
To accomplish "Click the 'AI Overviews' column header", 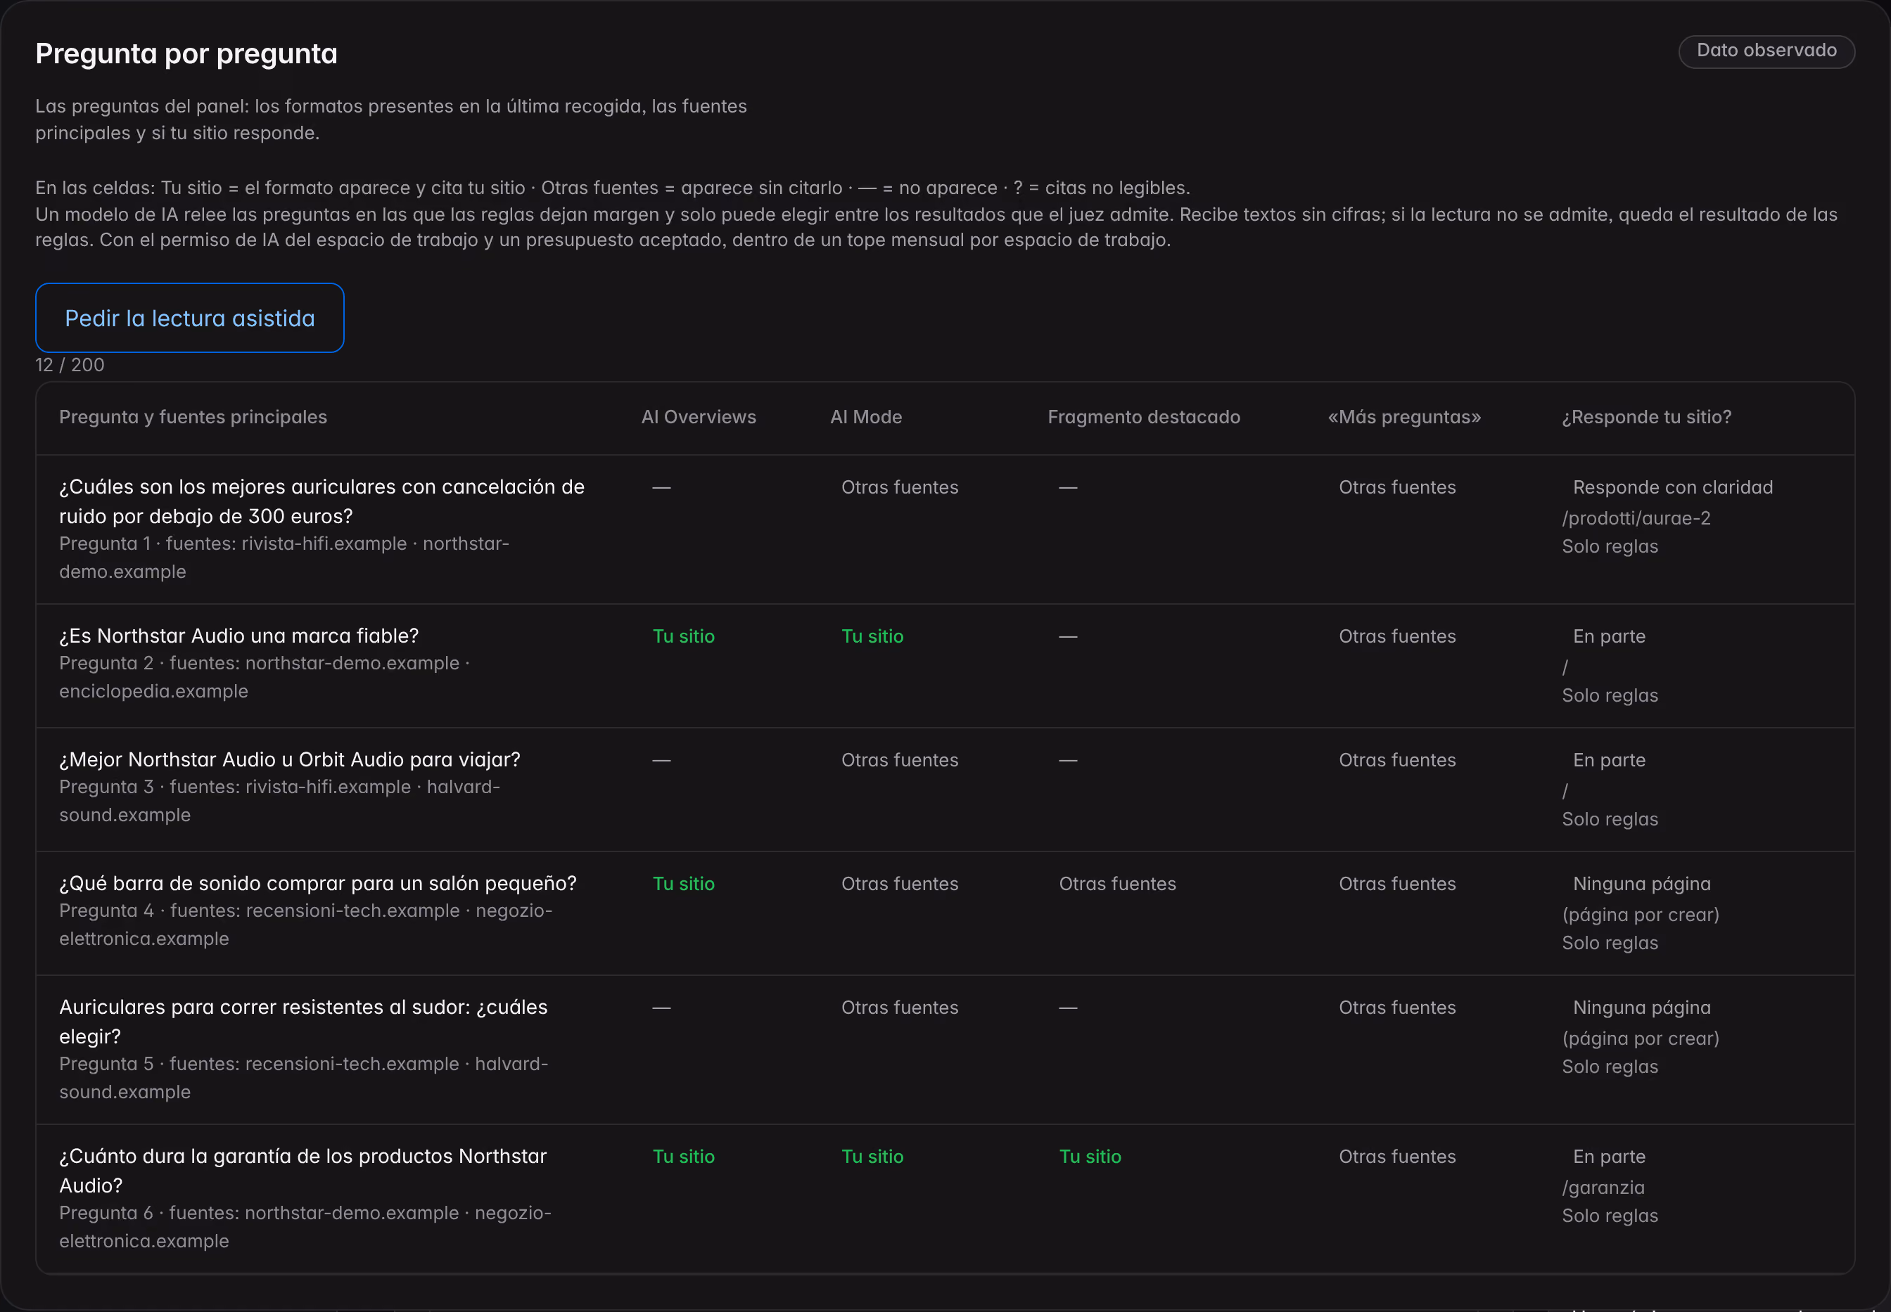I will tap(699, 418).
